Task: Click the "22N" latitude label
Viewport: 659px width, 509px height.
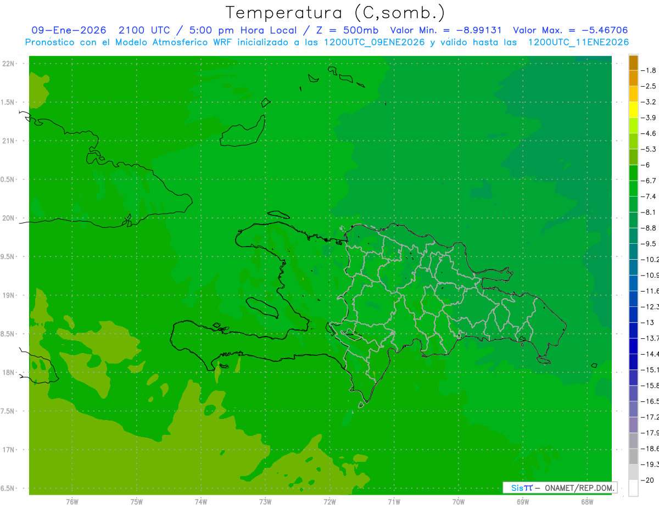Action: pos(8,64)
